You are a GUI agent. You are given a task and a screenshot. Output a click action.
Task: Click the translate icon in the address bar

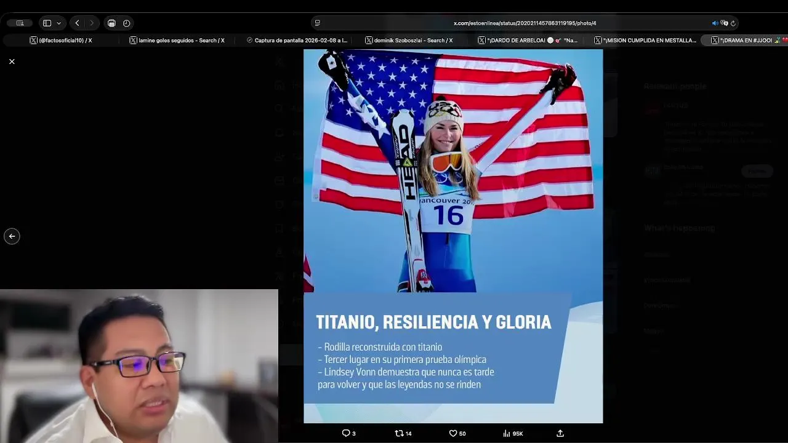coord(724,23)
